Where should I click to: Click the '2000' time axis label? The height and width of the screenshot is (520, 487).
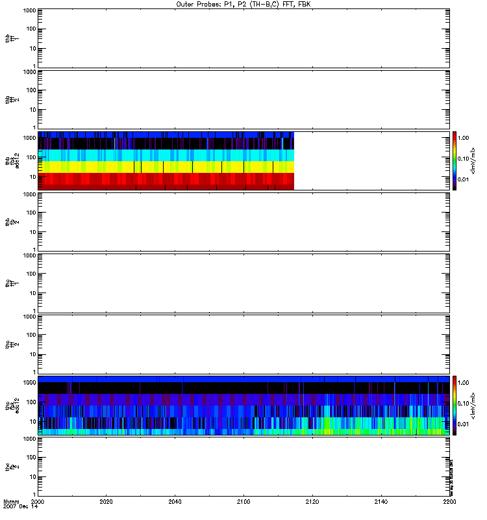pos(38,502)
